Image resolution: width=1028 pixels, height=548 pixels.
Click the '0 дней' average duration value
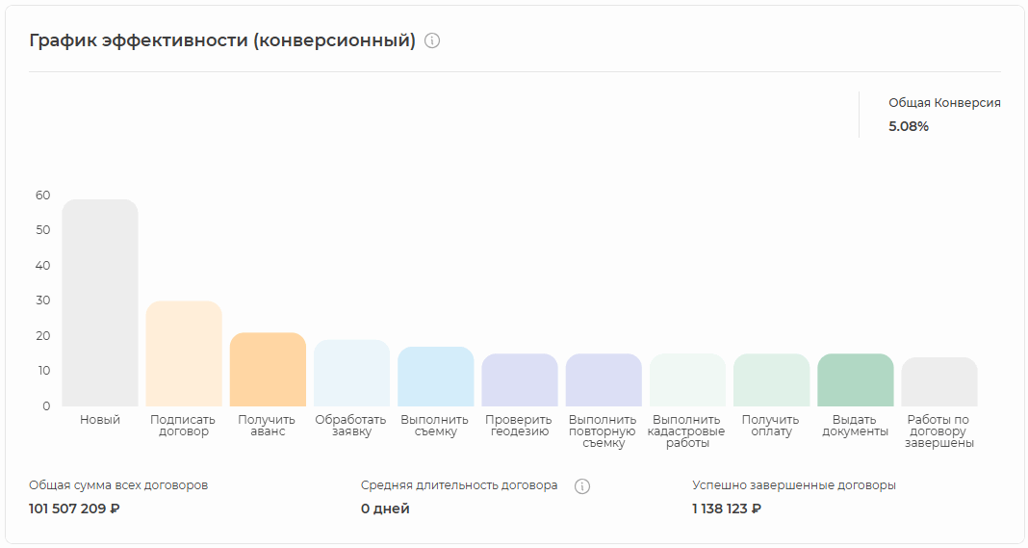coord(385,509)
